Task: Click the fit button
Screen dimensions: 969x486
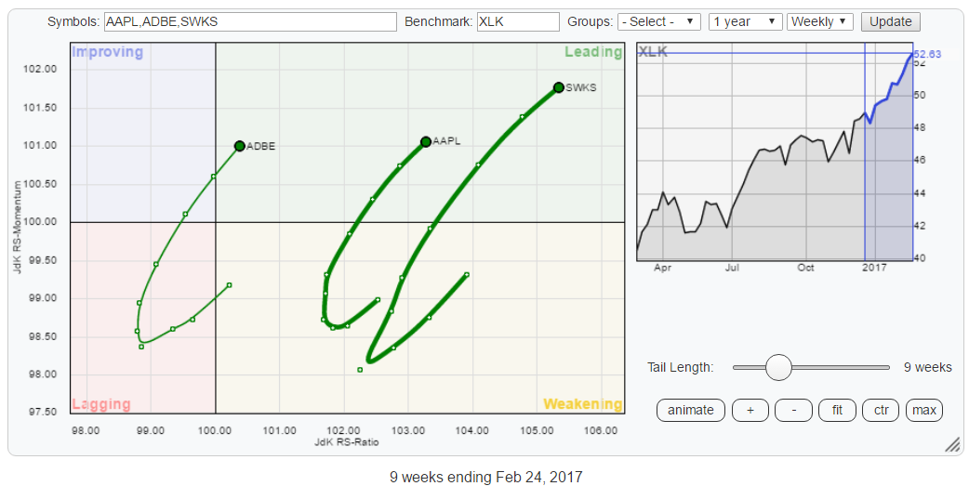Action: 837,410
